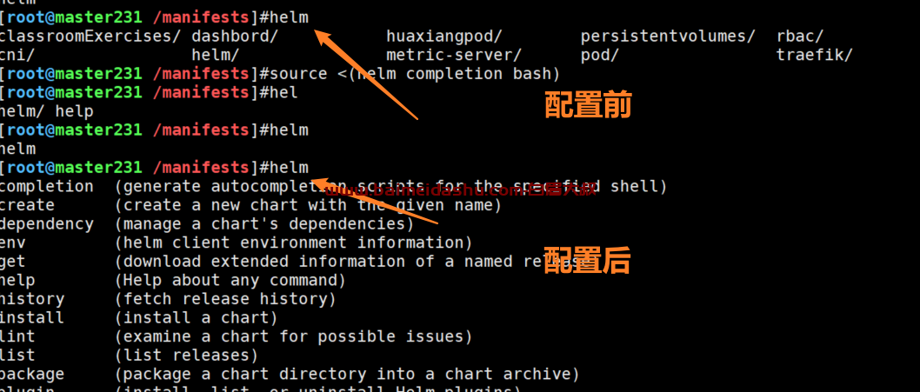Click the pod/ directory entry
Screen dimensions: 920x392
pyautogui.click(x=600, y=55)
